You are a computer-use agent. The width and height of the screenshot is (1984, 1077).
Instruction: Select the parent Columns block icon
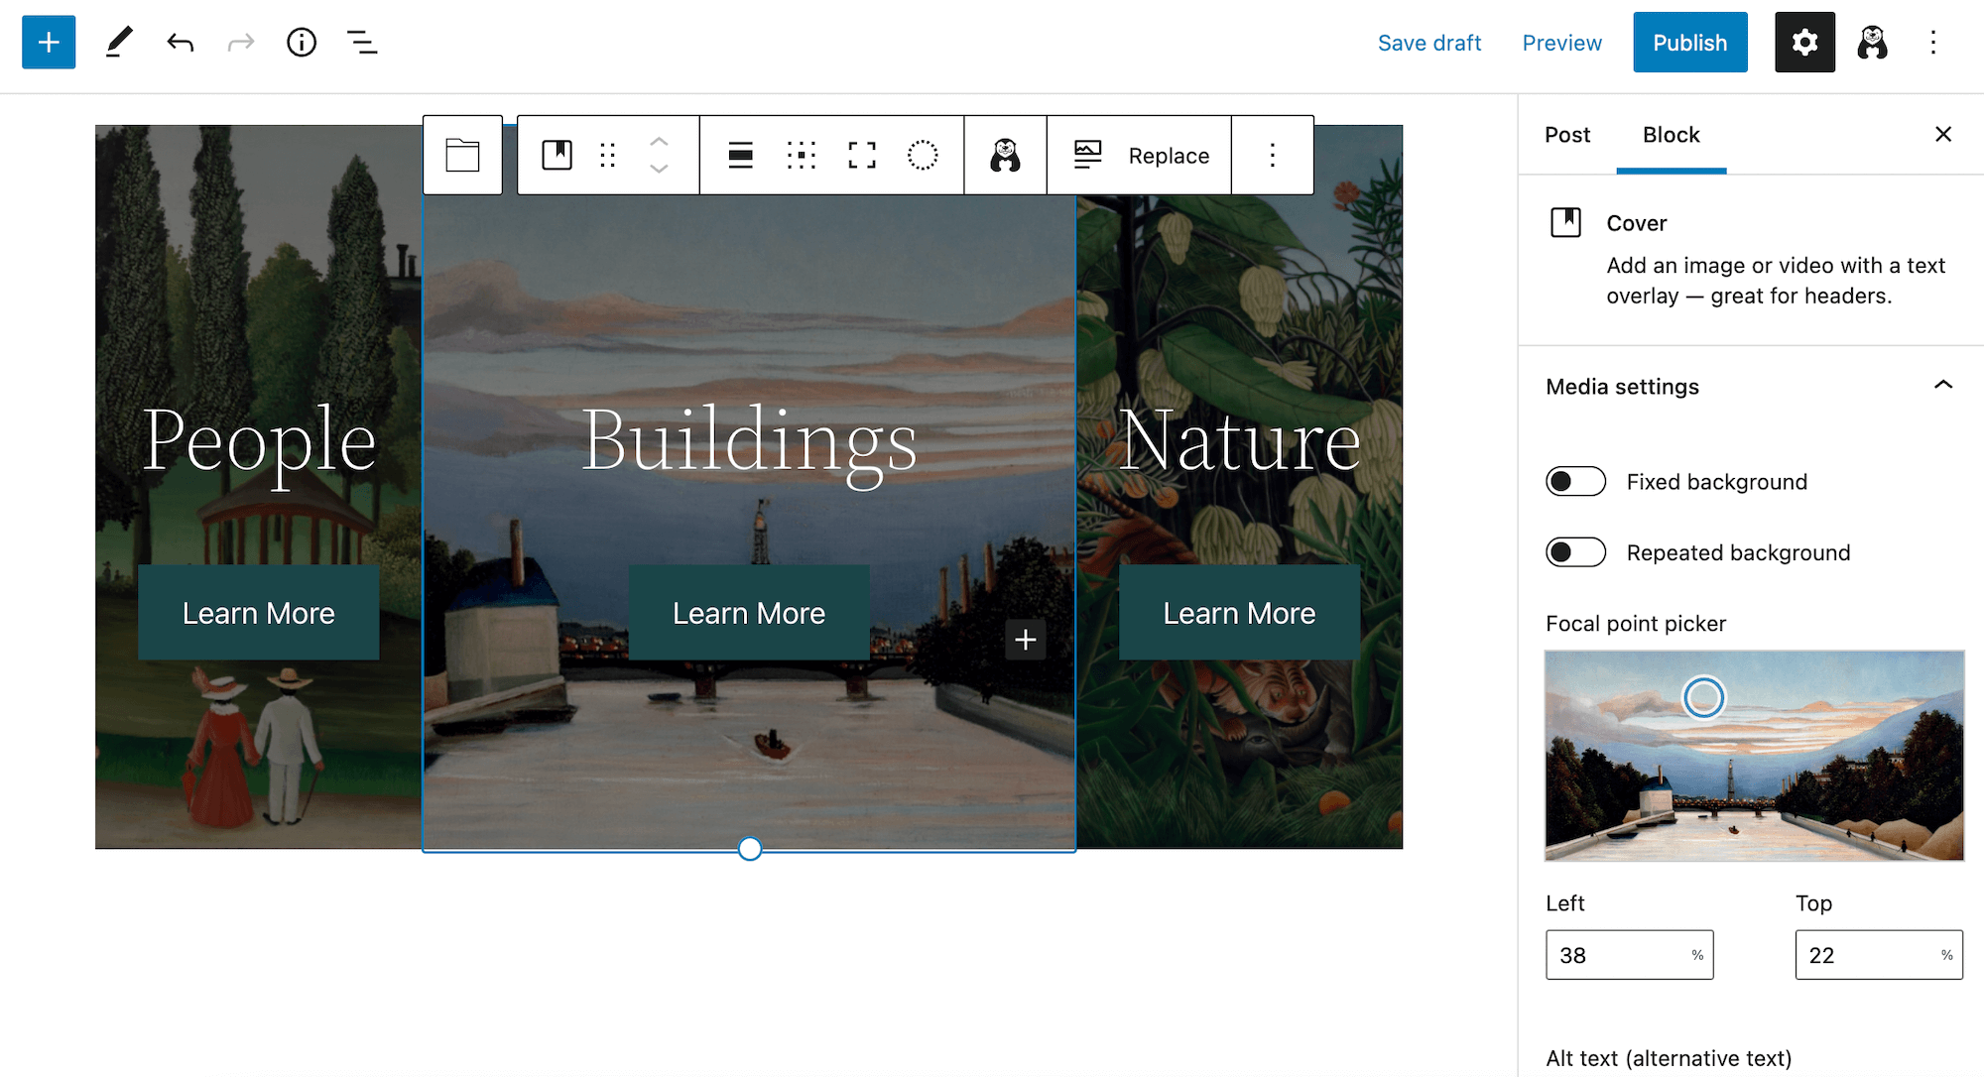[462, 156]
